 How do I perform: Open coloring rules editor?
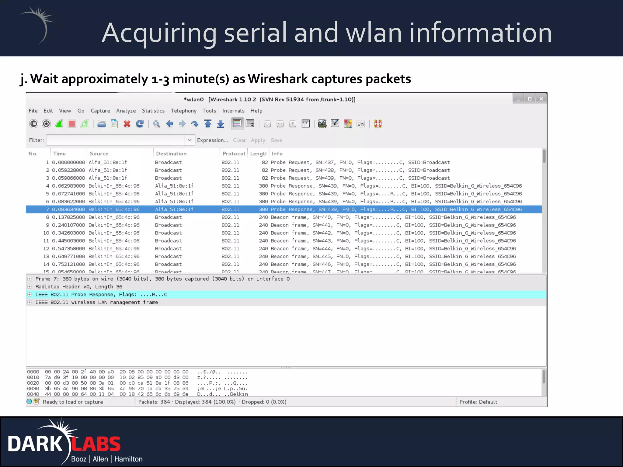click(348, 124)
